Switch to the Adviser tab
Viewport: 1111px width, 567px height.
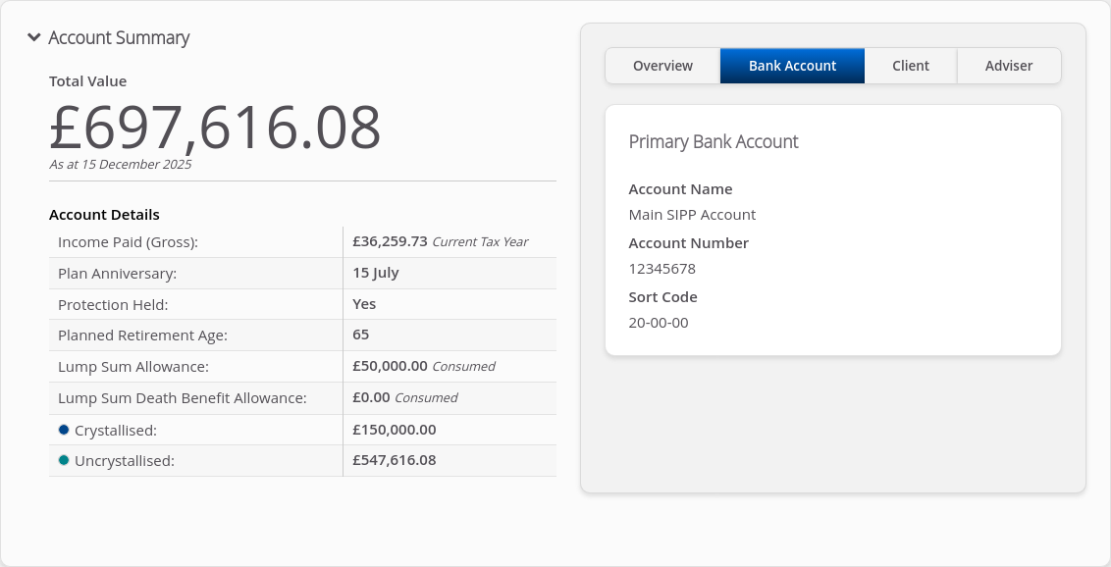[x=1009, y=66]
